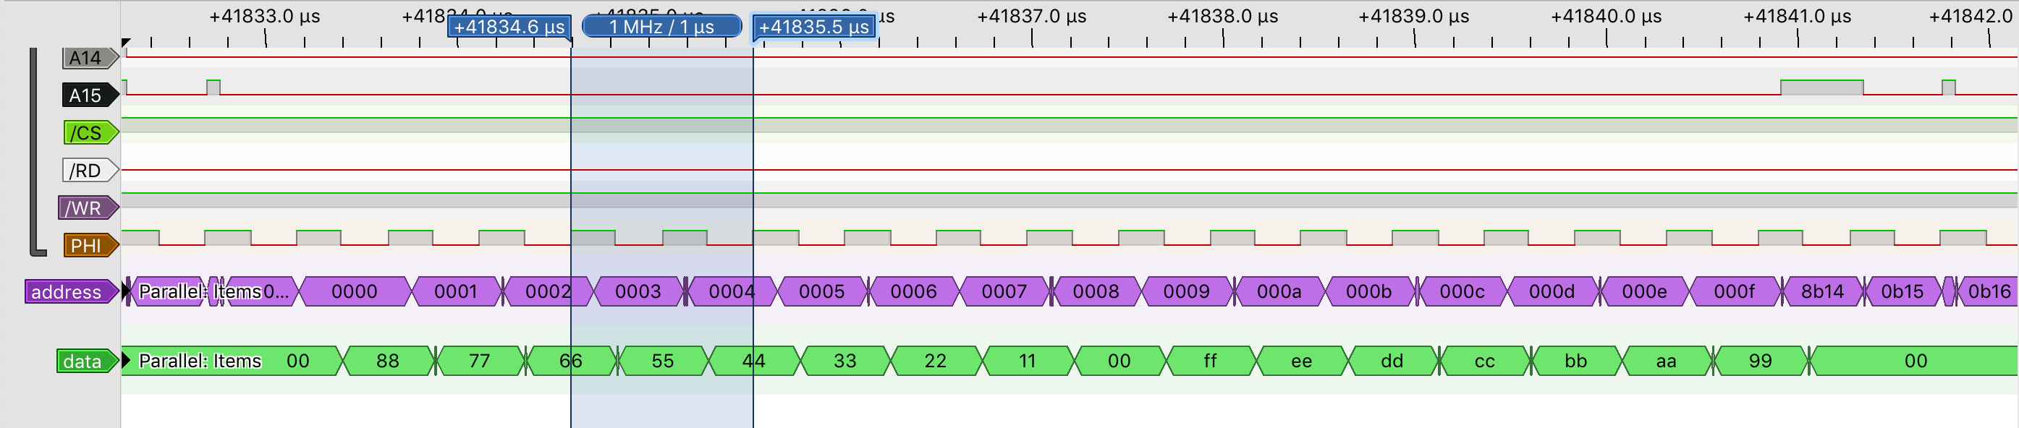The image size is (2019, 428).
Task: Click the 1 MHz / 1 µs measurement label
Action: point(661,27)
